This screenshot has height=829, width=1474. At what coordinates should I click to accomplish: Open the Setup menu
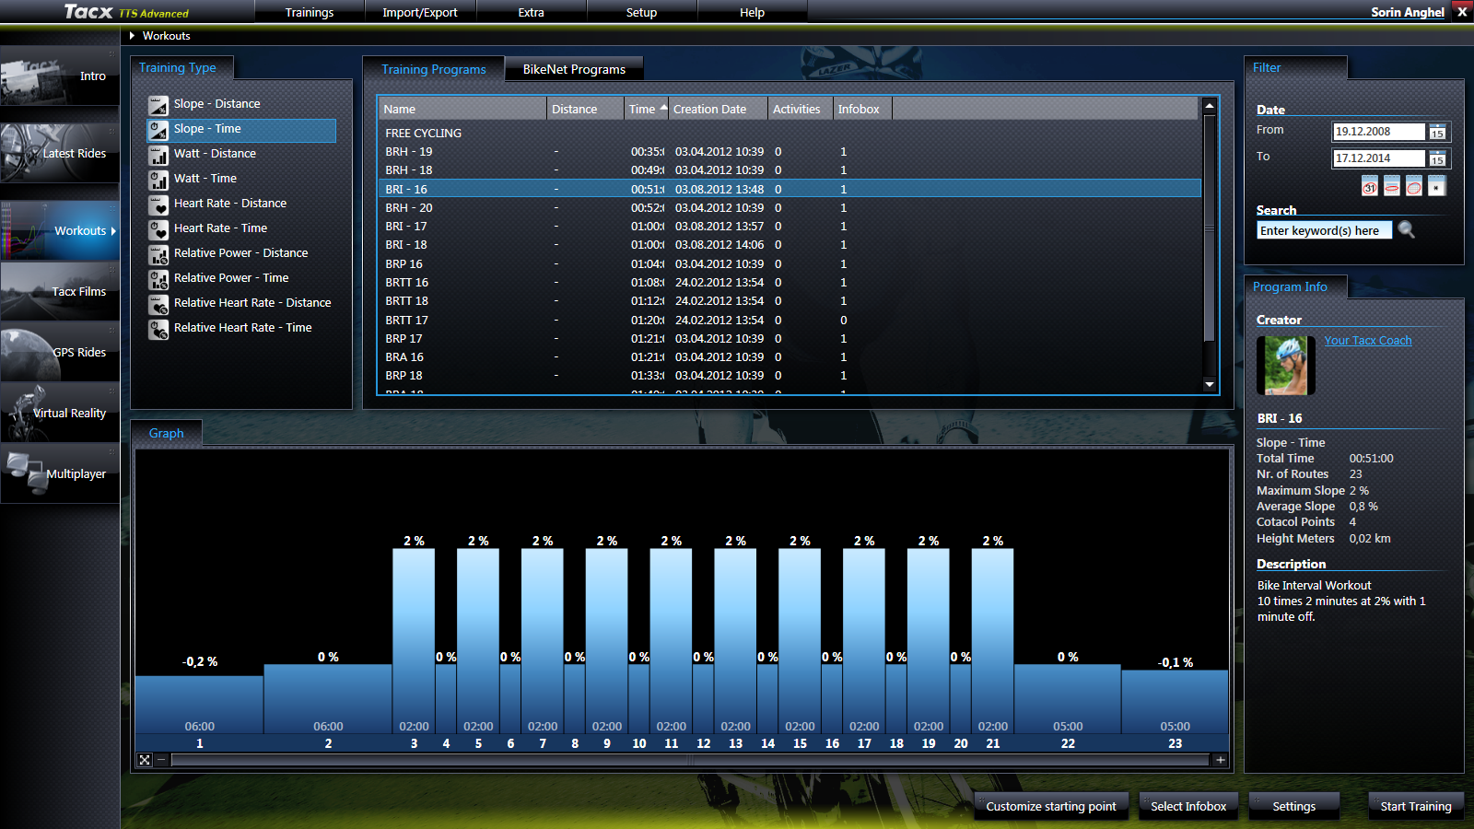pos(642,12)
